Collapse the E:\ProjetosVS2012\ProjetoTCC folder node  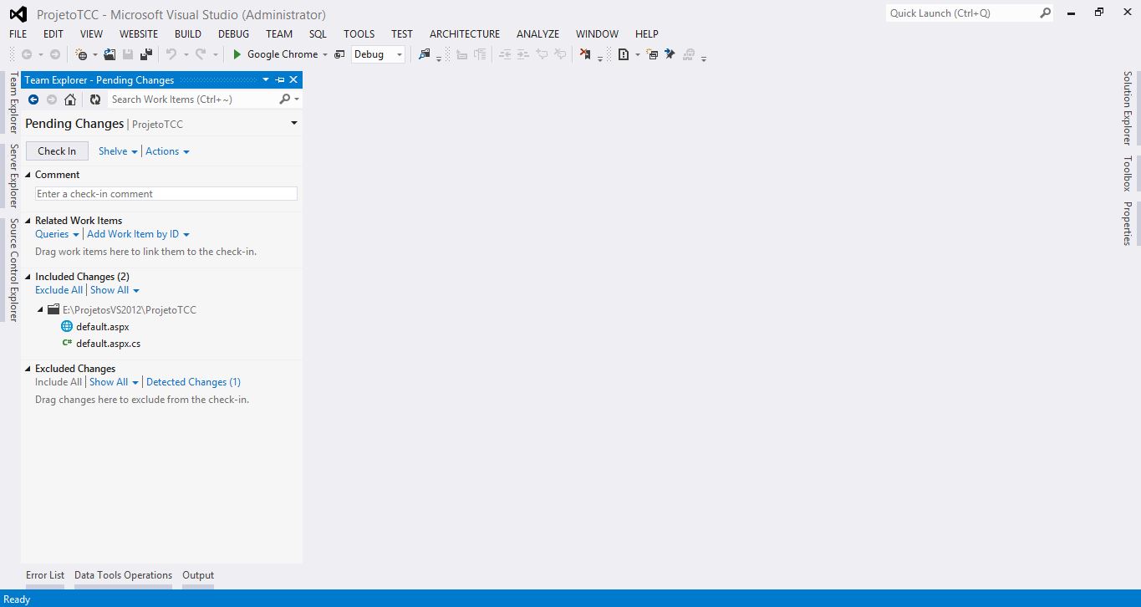pos(41,310)
